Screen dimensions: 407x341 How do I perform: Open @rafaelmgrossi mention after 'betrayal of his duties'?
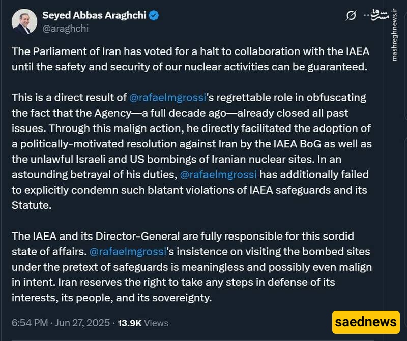point(218,174)
